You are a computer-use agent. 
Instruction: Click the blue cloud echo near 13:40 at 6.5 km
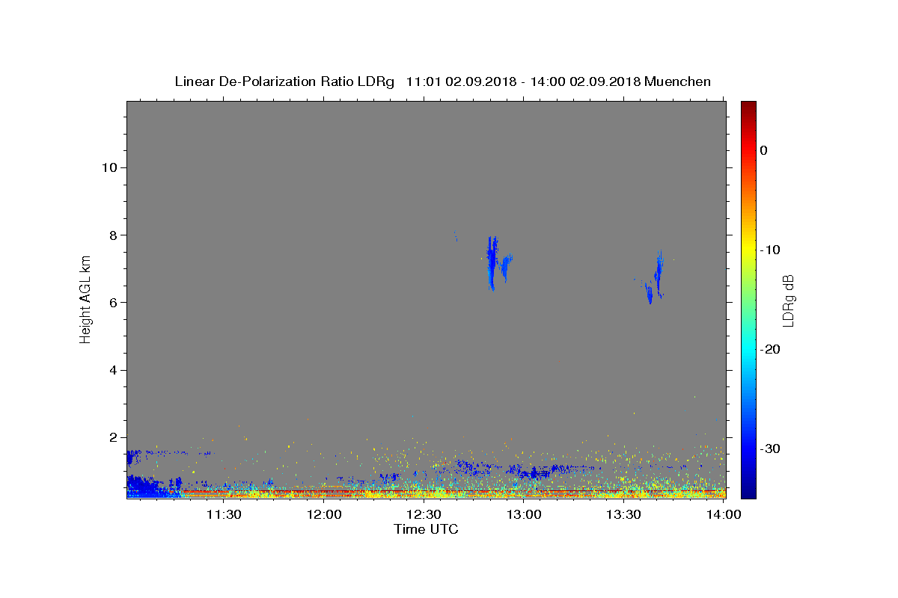656,278
